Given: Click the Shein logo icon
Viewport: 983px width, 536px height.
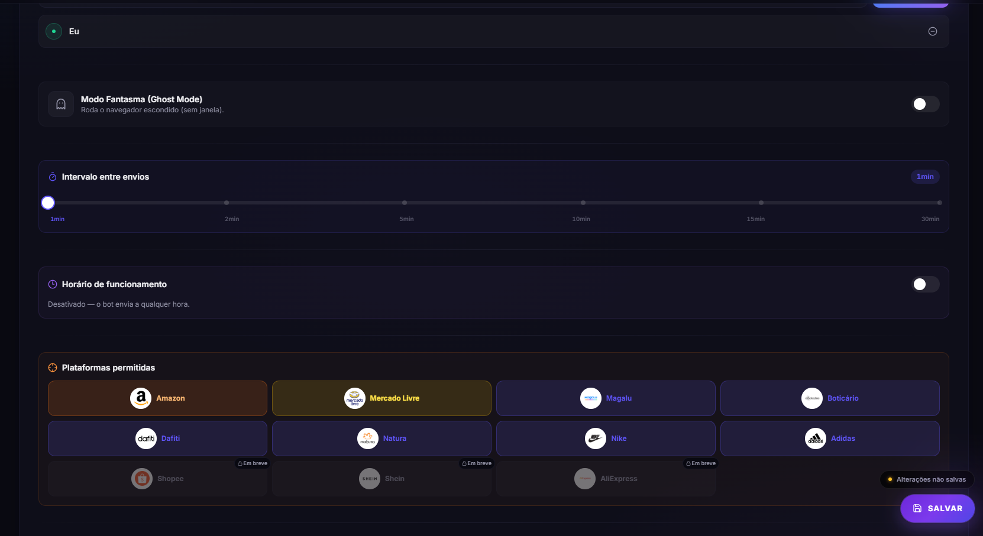Looking at the screenshot, I should [x=370, y=479].
